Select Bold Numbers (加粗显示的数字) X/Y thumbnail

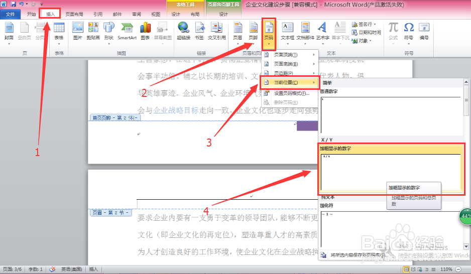tap(391, 172)
